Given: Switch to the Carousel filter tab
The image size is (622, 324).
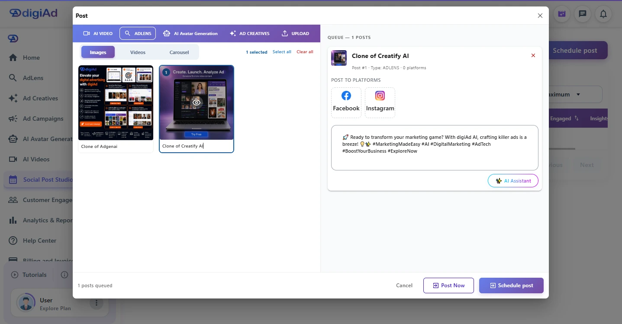Looking at the screenshot, I should [x=179, y=52].
